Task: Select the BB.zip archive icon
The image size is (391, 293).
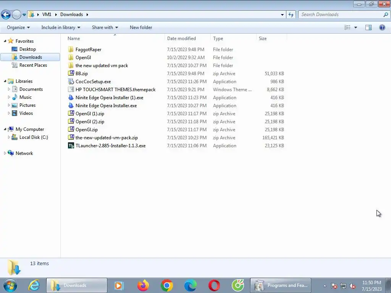Action: [x=71, y=73]
